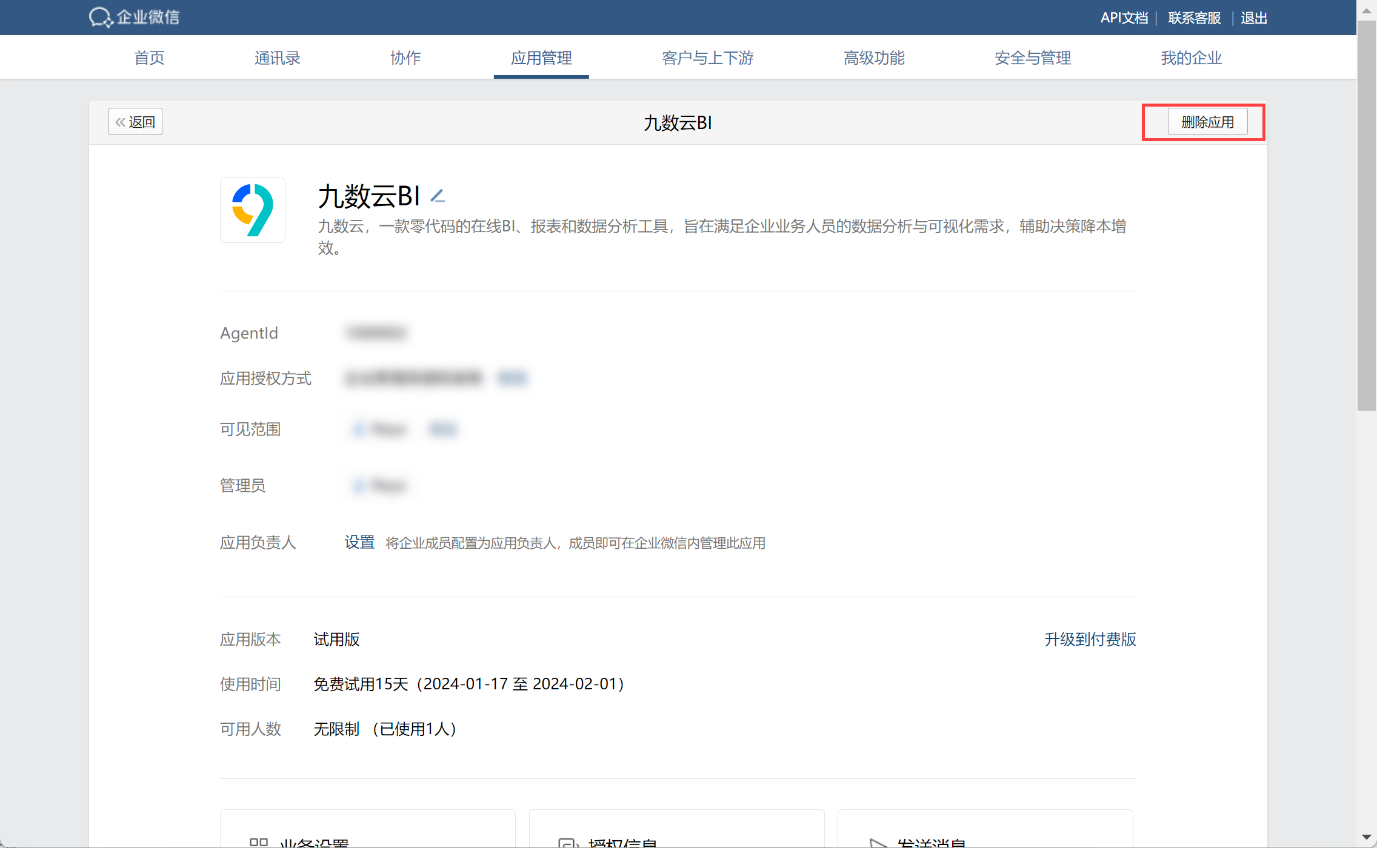The width and height of the screenshot is (1377, 848).
Task: Click the 升级到付费版 link
Action: click(1090, 639)
